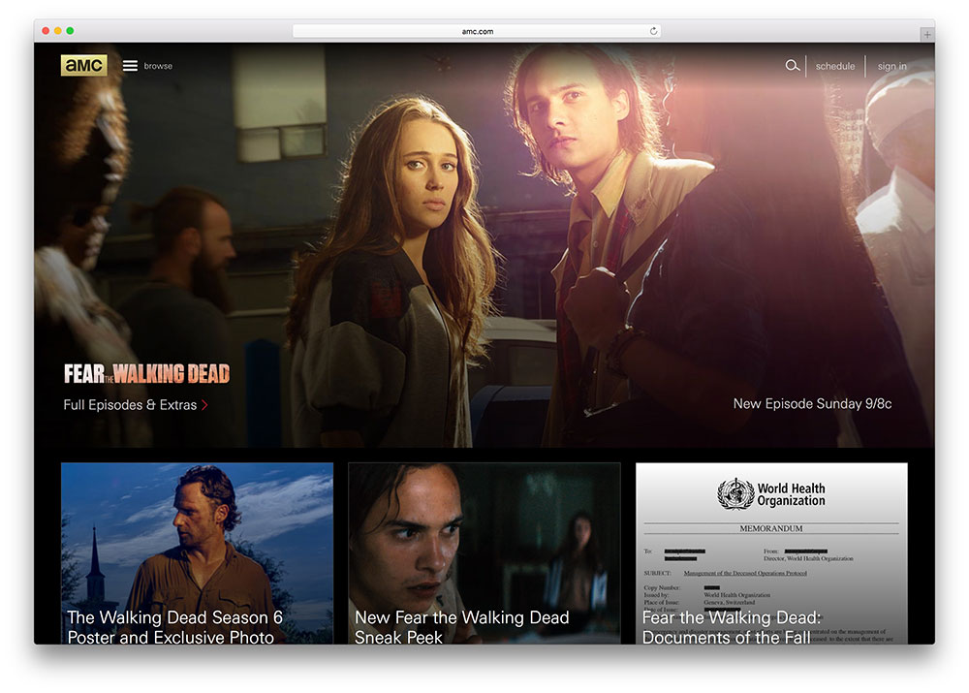
Task: Click the red chevron after Extras
Action: tap(204, 405)
